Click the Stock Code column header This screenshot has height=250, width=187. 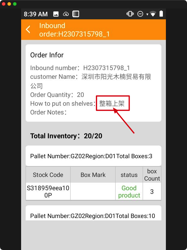coord(48,175)
